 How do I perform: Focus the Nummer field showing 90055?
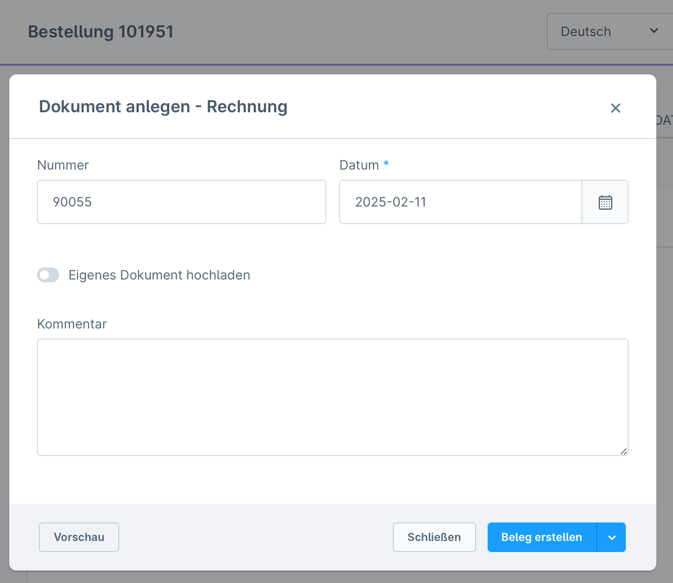tap(181, 202)
